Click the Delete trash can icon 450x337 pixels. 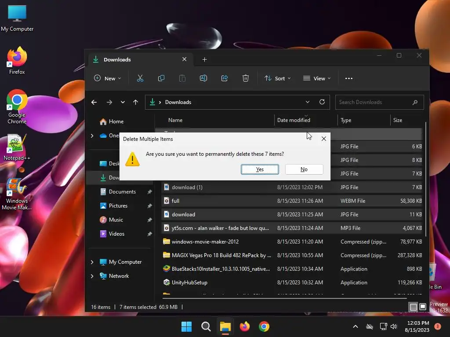(245, 78)
